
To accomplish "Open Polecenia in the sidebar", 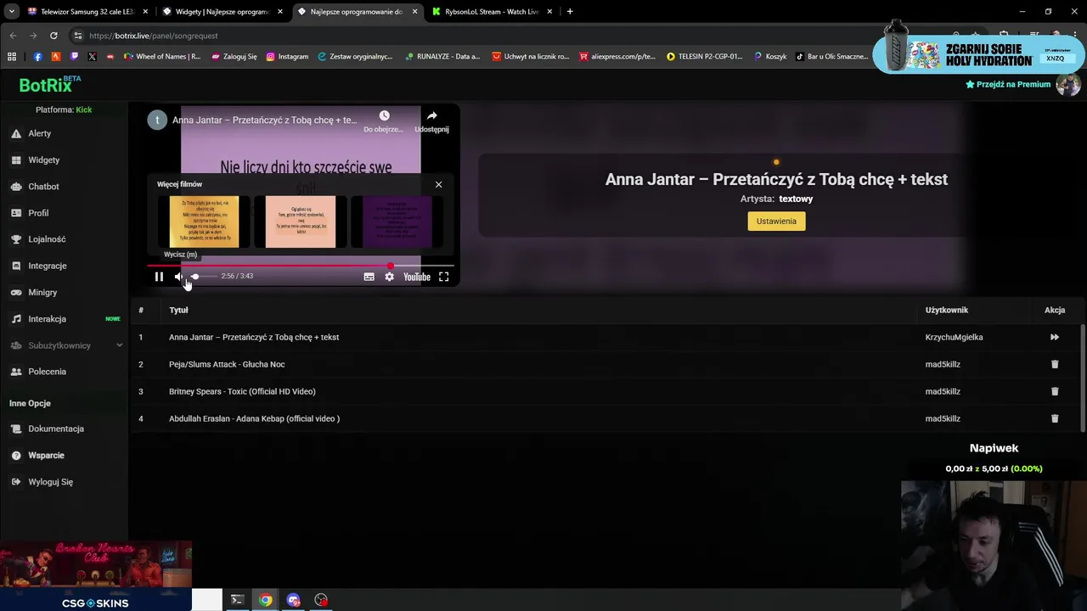I will [x=47, y=372].
